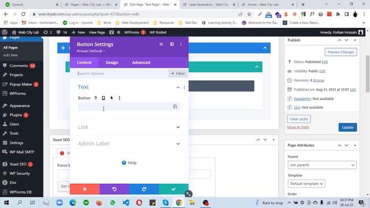Edit the Visibility link

pyautogui.click(x=323, y=71)
